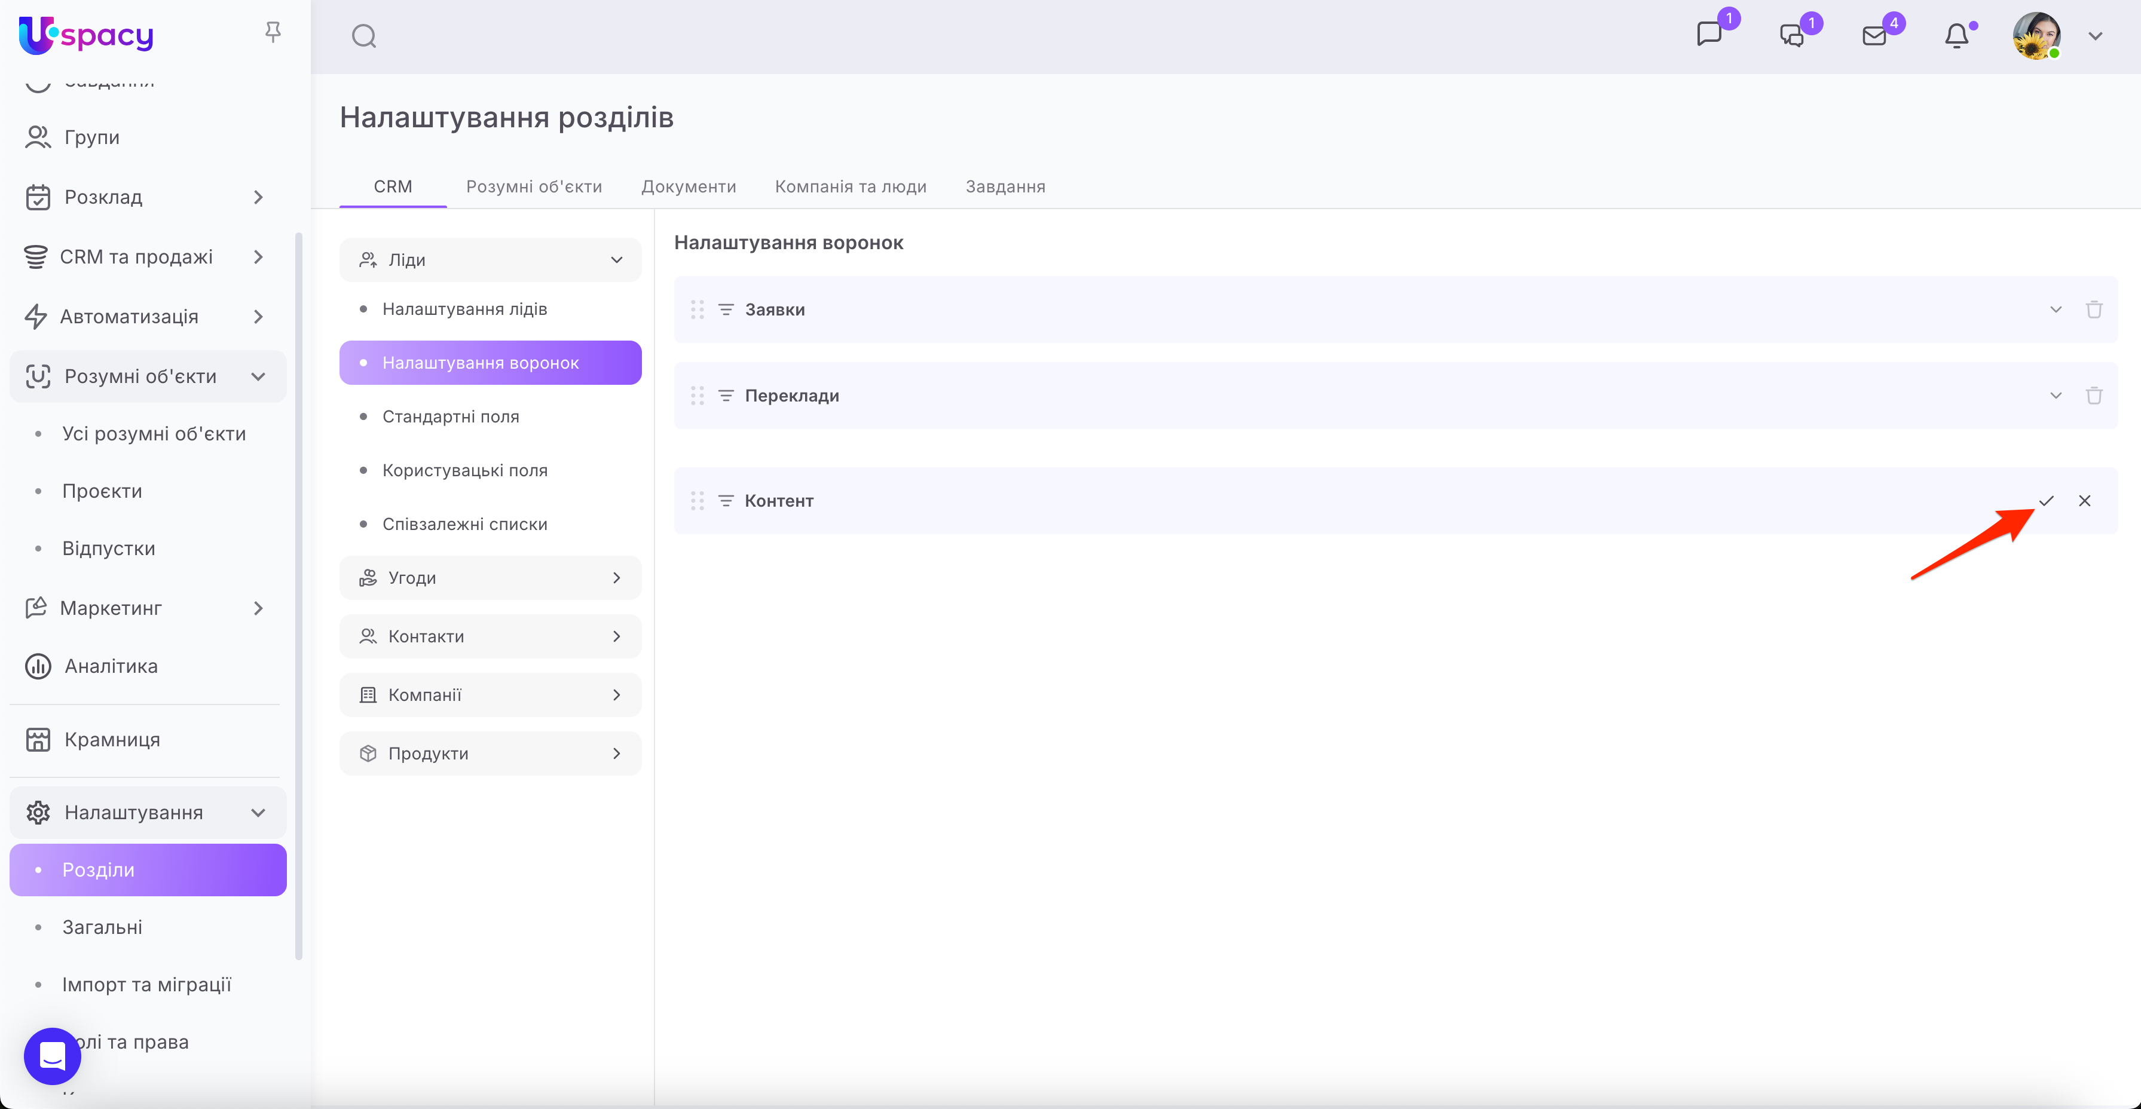Open the support chat widget button

(x=53, y=1055)
